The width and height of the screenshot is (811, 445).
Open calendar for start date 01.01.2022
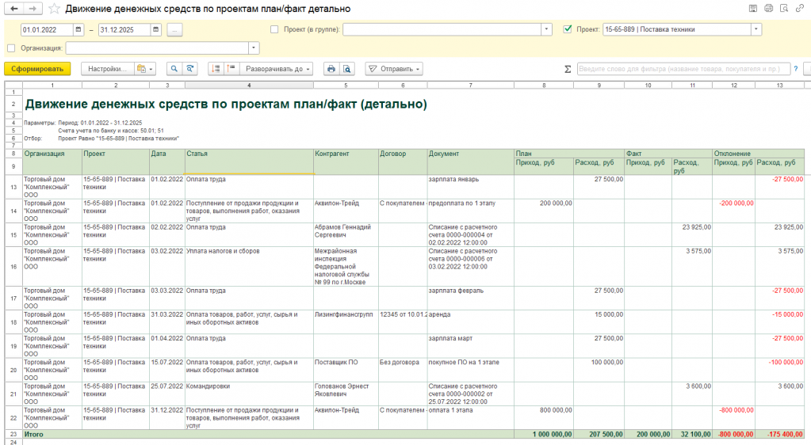tap(78, 30)
